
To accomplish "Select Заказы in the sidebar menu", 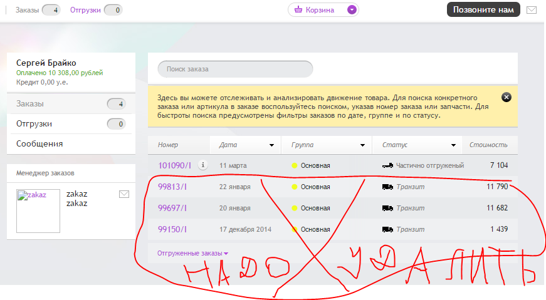I will [30, 103].
